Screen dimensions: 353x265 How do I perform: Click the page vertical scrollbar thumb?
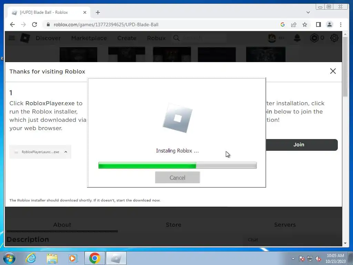click(345, 67)
